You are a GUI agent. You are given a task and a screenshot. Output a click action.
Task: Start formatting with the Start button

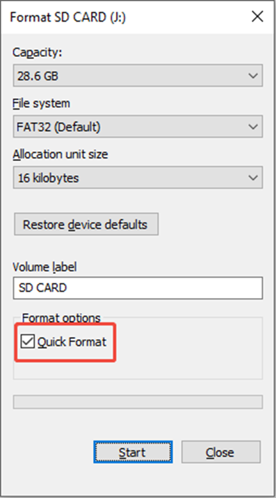(133, 452)
